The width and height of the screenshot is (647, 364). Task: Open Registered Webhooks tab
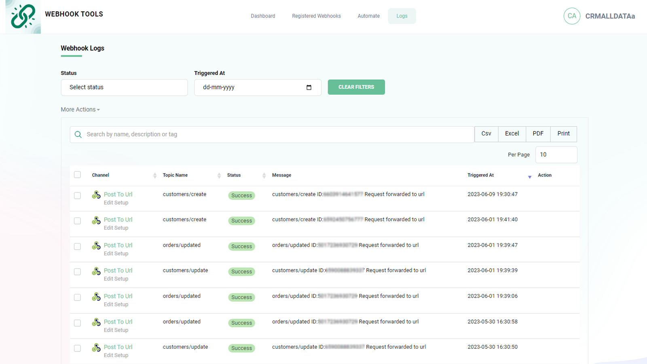316,16
